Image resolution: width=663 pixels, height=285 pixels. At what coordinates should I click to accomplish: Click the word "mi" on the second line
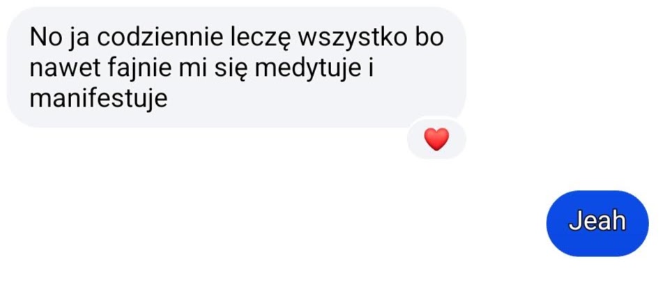pyautogui.click(x=191, y=68)
